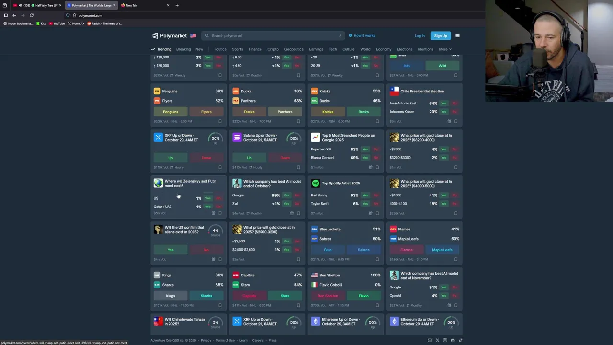Bet Up on XRP 4AM market

click(x=170, y=158)
